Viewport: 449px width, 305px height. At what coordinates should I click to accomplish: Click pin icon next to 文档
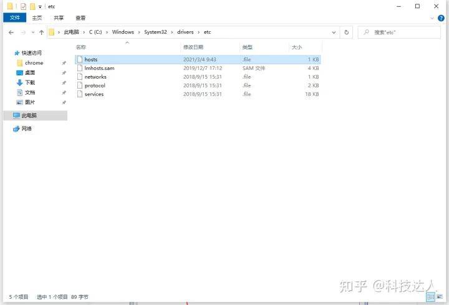(x=64, y=92)
